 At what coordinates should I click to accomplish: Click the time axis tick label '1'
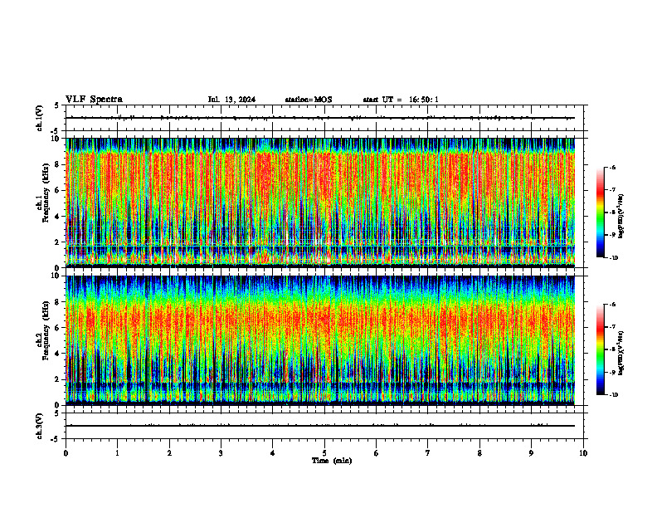click(118, 453)
